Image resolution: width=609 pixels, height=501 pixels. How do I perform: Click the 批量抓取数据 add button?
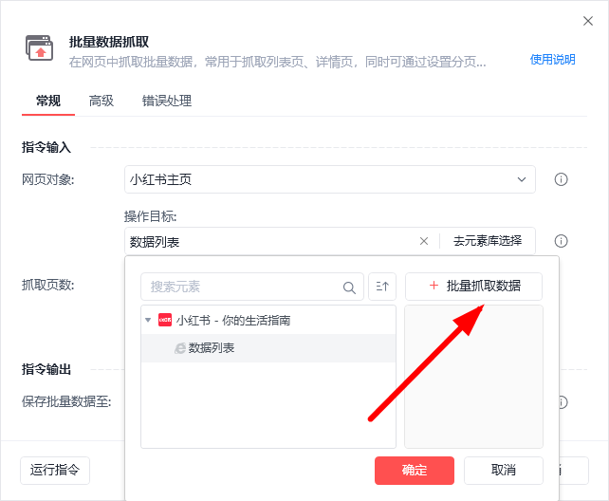point(473,287)
